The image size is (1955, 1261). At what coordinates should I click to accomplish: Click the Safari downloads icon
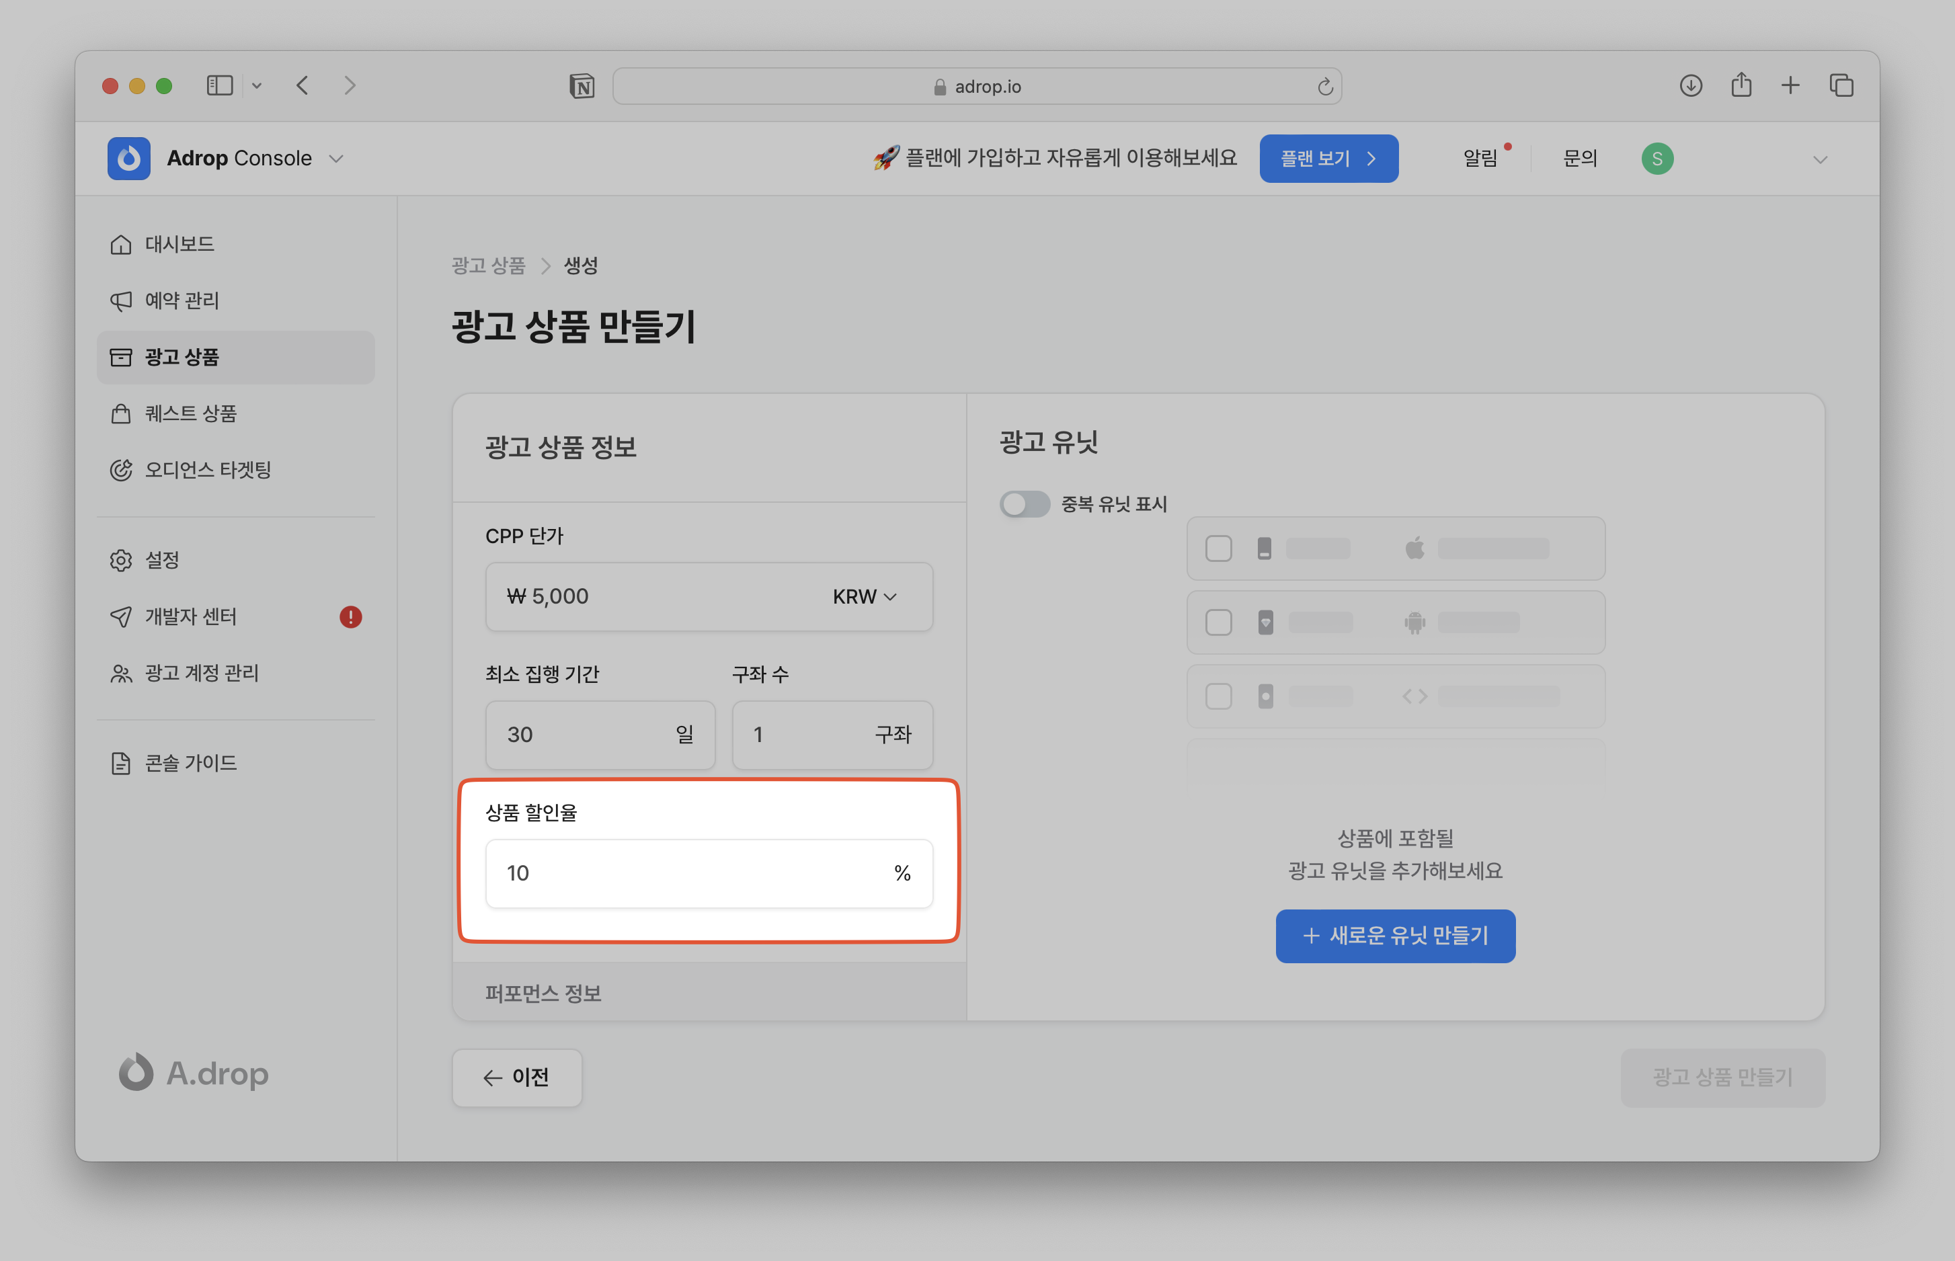coord(1691,85)
